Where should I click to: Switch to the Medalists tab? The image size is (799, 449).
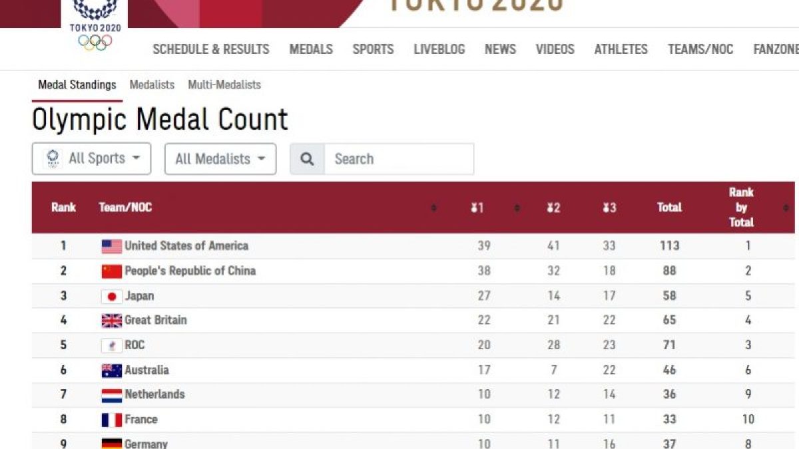click(152, 85)
